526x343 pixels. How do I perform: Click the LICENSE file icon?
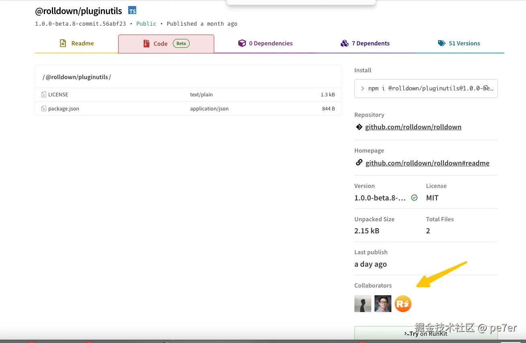(x=44, y=94)
